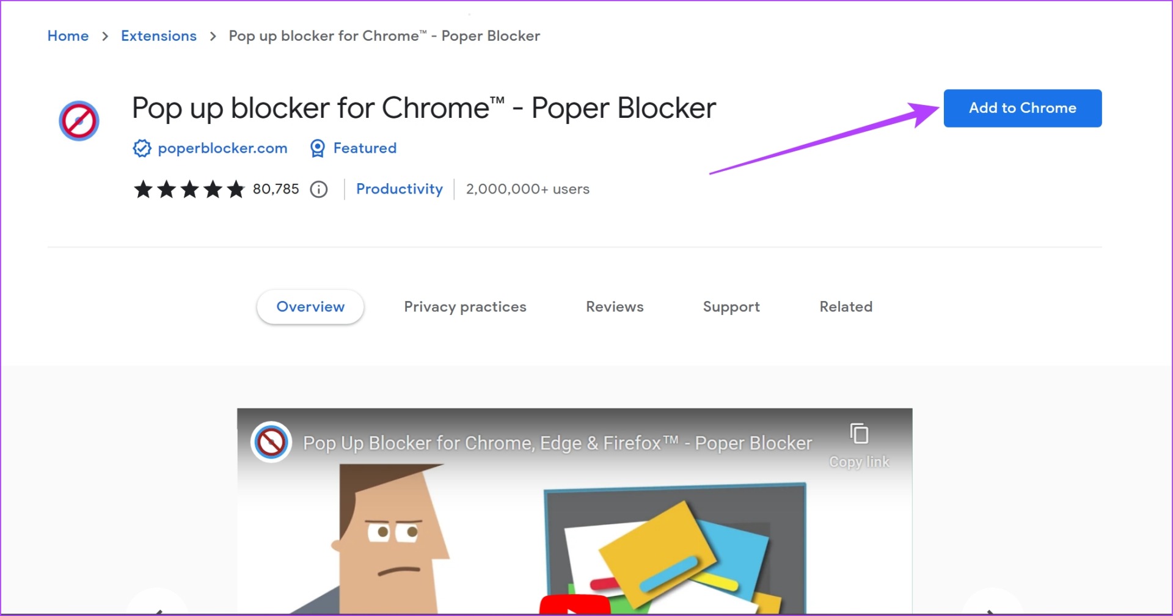Go to the Home breadcrumb link
The width and height of the screenshot is (1173, 616).
pos(68,36)
